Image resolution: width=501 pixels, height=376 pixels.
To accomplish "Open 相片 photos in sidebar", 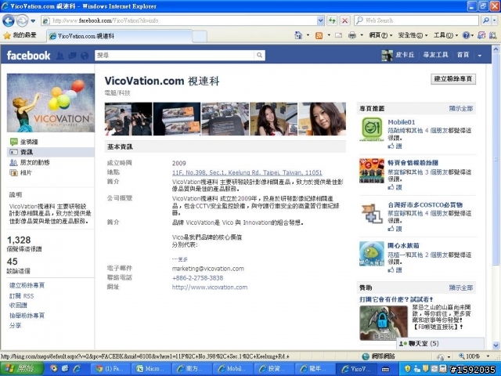I will [x=21, y=172].
